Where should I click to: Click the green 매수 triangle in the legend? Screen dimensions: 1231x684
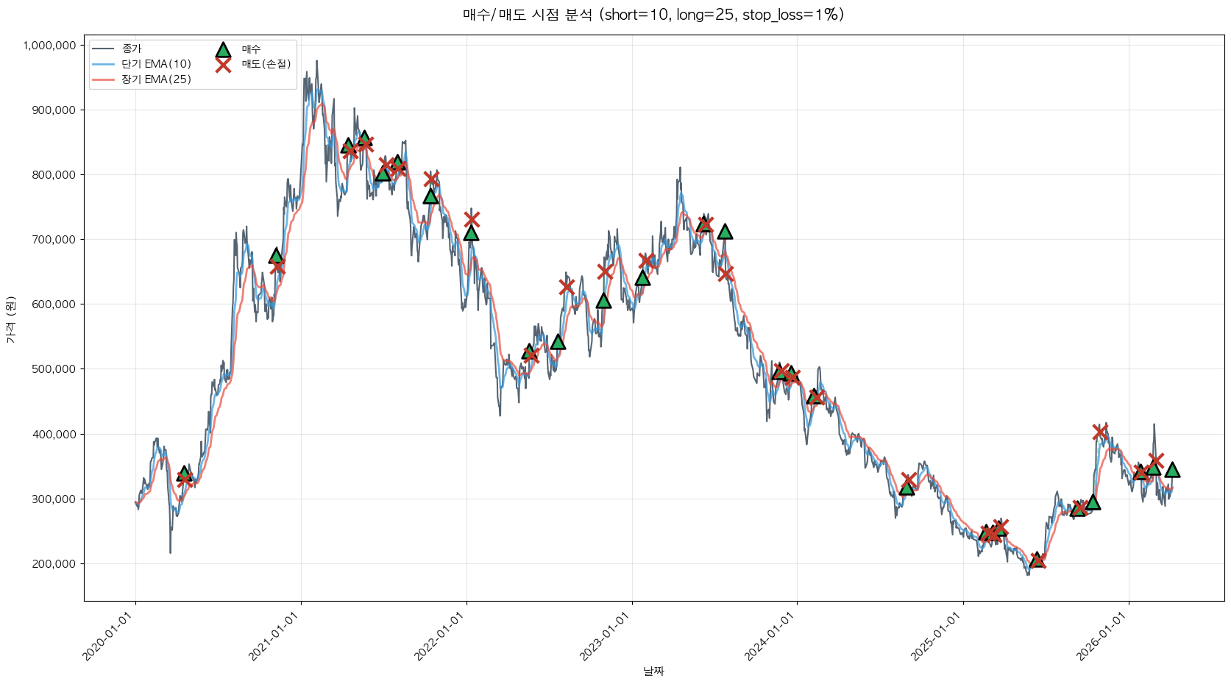click(223, 50)
